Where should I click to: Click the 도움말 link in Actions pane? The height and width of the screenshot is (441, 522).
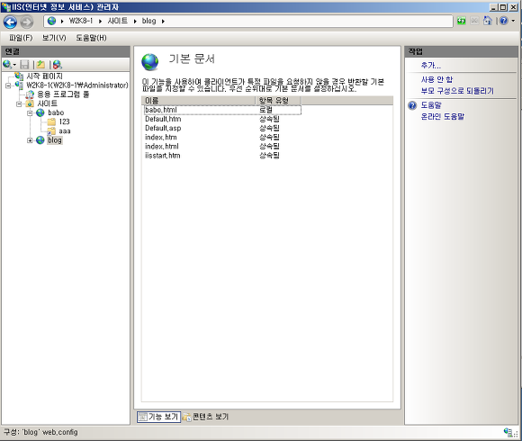pos(431,105)
